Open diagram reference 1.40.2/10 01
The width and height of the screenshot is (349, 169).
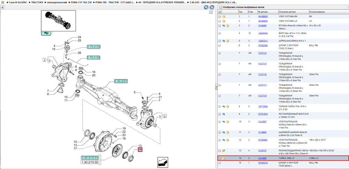(x=90, y=158)
